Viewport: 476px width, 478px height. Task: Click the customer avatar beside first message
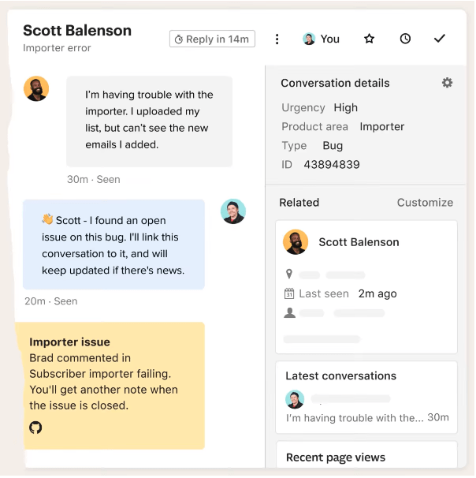(36, 89)
